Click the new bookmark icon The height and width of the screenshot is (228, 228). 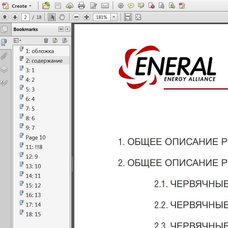pos(55,41)
